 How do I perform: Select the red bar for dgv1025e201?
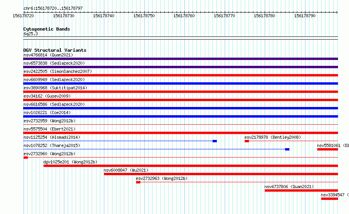(x=191, y=166)
